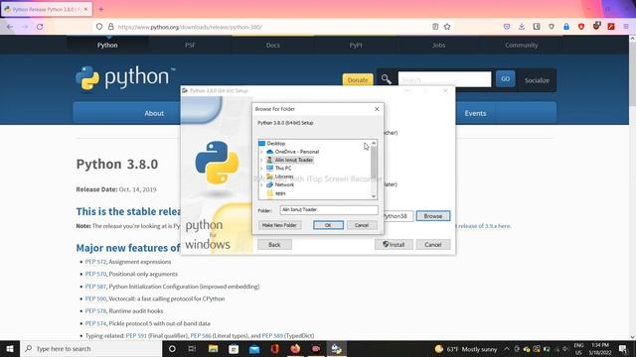This screenshot has height=357, width=636.
Task: Open Mail app from the taskbar
Action: (x=254, y=348)
